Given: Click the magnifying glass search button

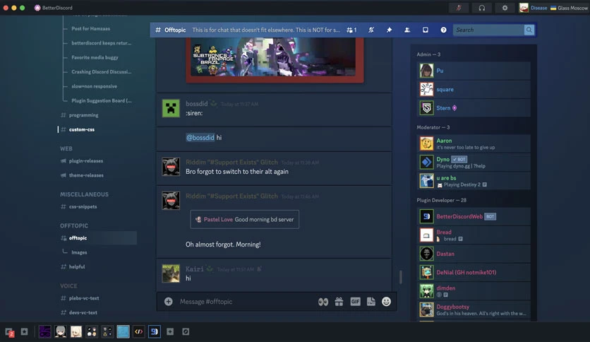Looking at the screenshot, I should 529,30.
